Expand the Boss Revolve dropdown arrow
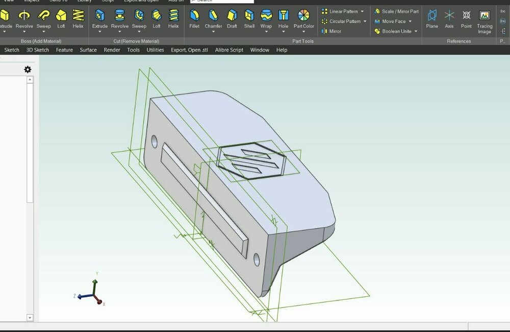The image size is (510, 332). tap(24, 32)
